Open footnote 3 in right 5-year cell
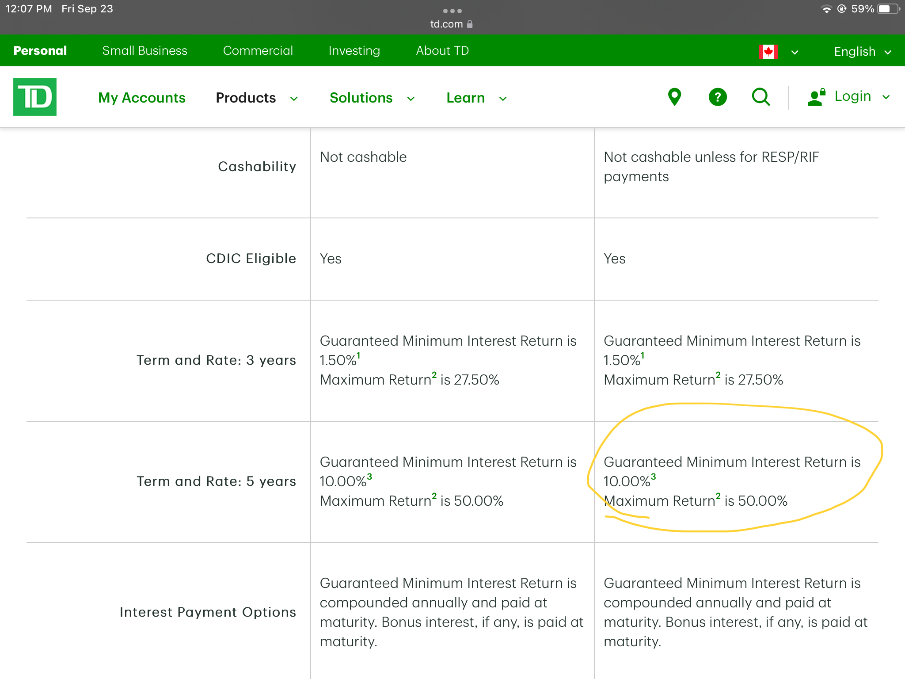Viewport: 905px width, 679px height. 653,476
